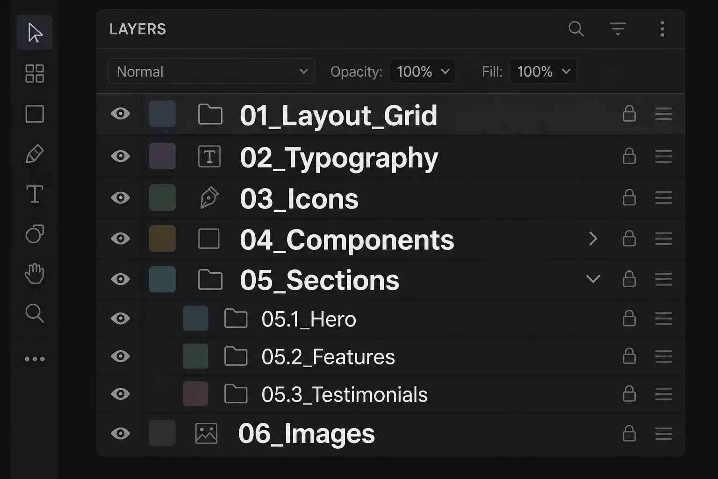Select the 05.2_Features sublayer name
Screen dimensions: 718x479
point(328,357)
